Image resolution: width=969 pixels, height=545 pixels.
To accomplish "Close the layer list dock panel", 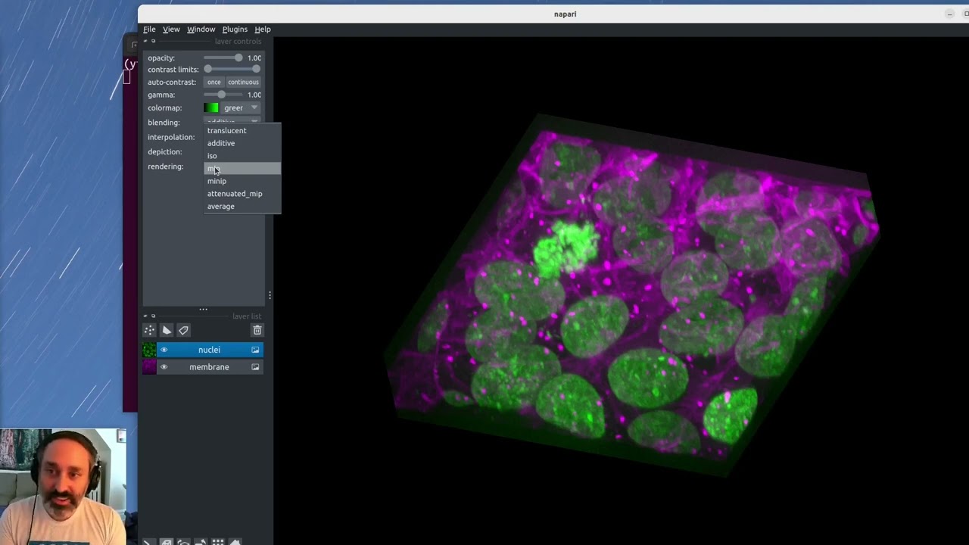I will [145, 316].
